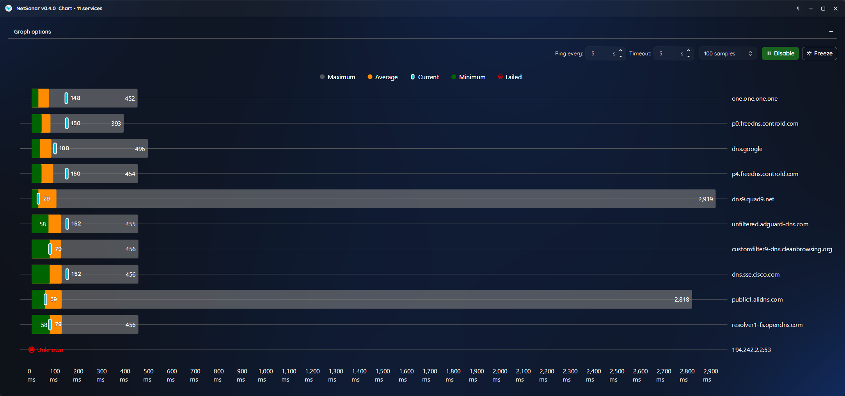Click the red Unknown status text
Image resolution: width=845 pixels, height=396 pixels.
pyautogui.click(x=50, y=350)
